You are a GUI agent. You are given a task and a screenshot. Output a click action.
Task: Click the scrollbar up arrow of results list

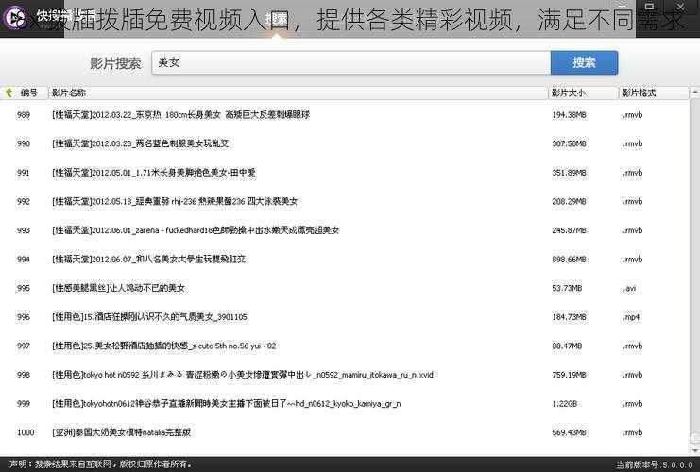click(694, 93)
